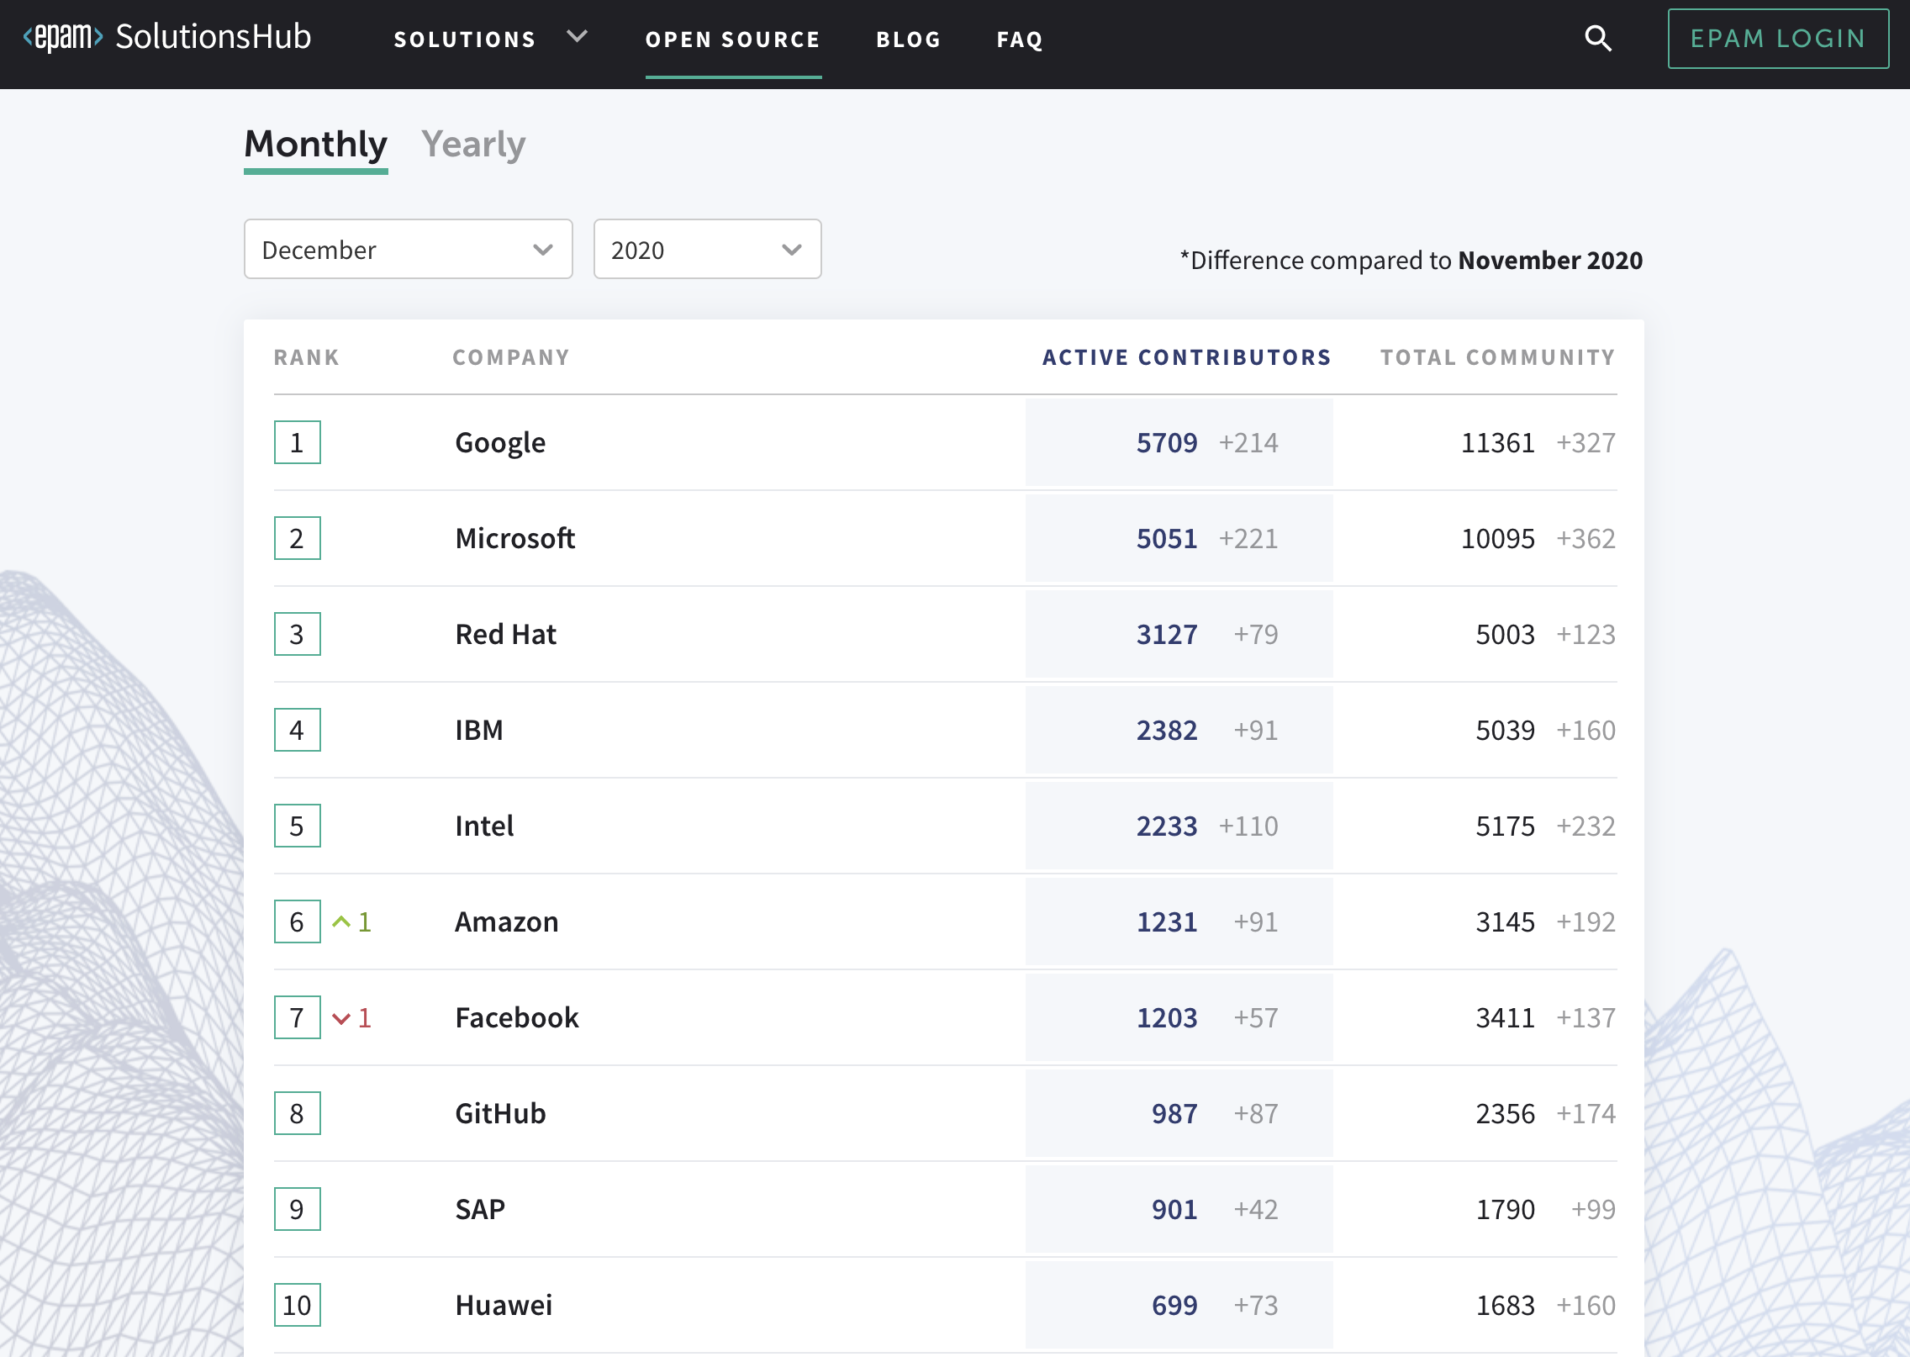
Task: Click Amazon's green rank-up arrow
Action: (x=341, y=921)
